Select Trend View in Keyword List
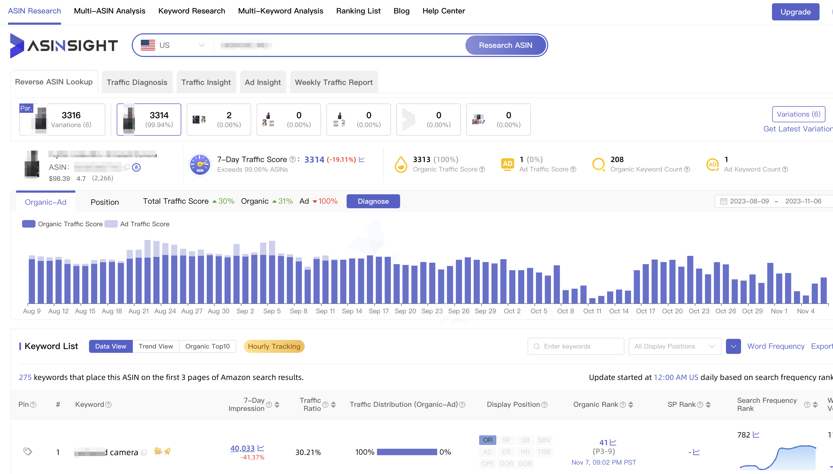 156,346
